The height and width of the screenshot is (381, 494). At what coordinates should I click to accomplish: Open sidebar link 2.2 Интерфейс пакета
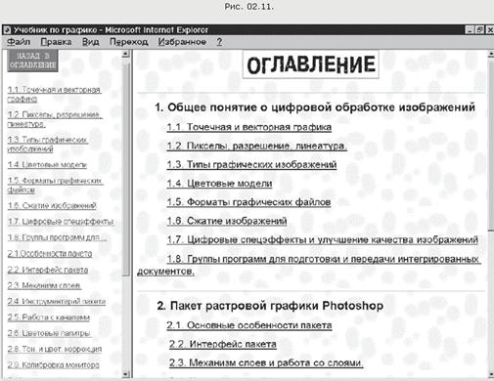click(x=48, y=270)
